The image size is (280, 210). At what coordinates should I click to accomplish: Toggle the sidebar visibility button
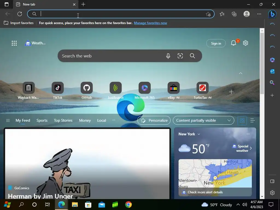click(x=272, y=182)
